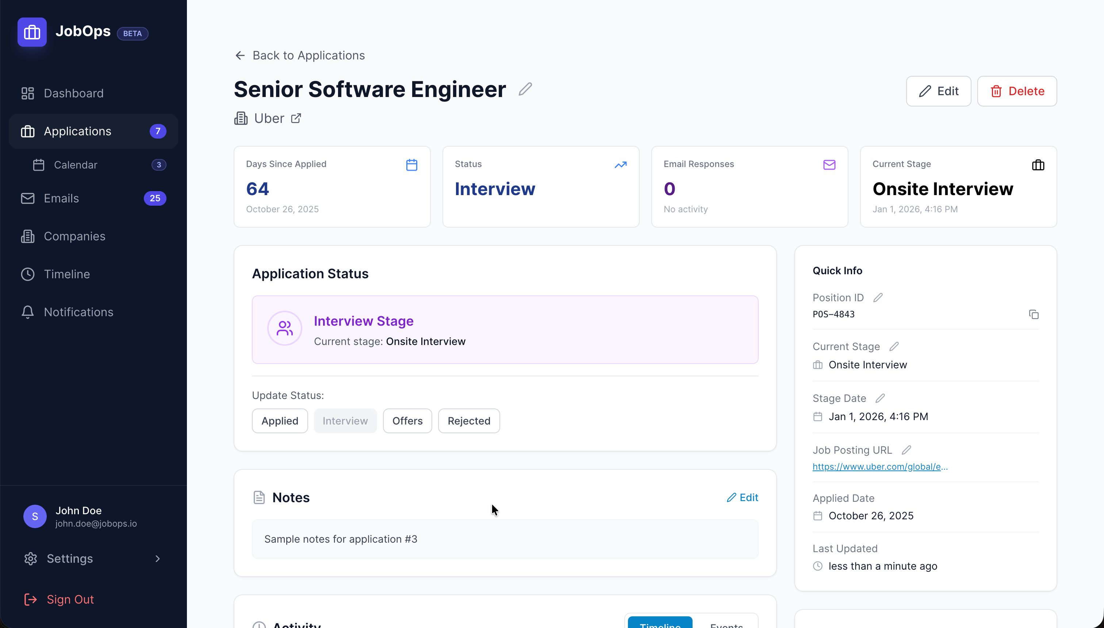
Task: Open the Uber job posting URL link
Action: (880, 466)
